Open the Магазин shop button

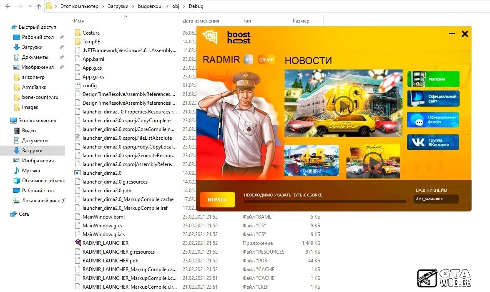pos(433,79)
